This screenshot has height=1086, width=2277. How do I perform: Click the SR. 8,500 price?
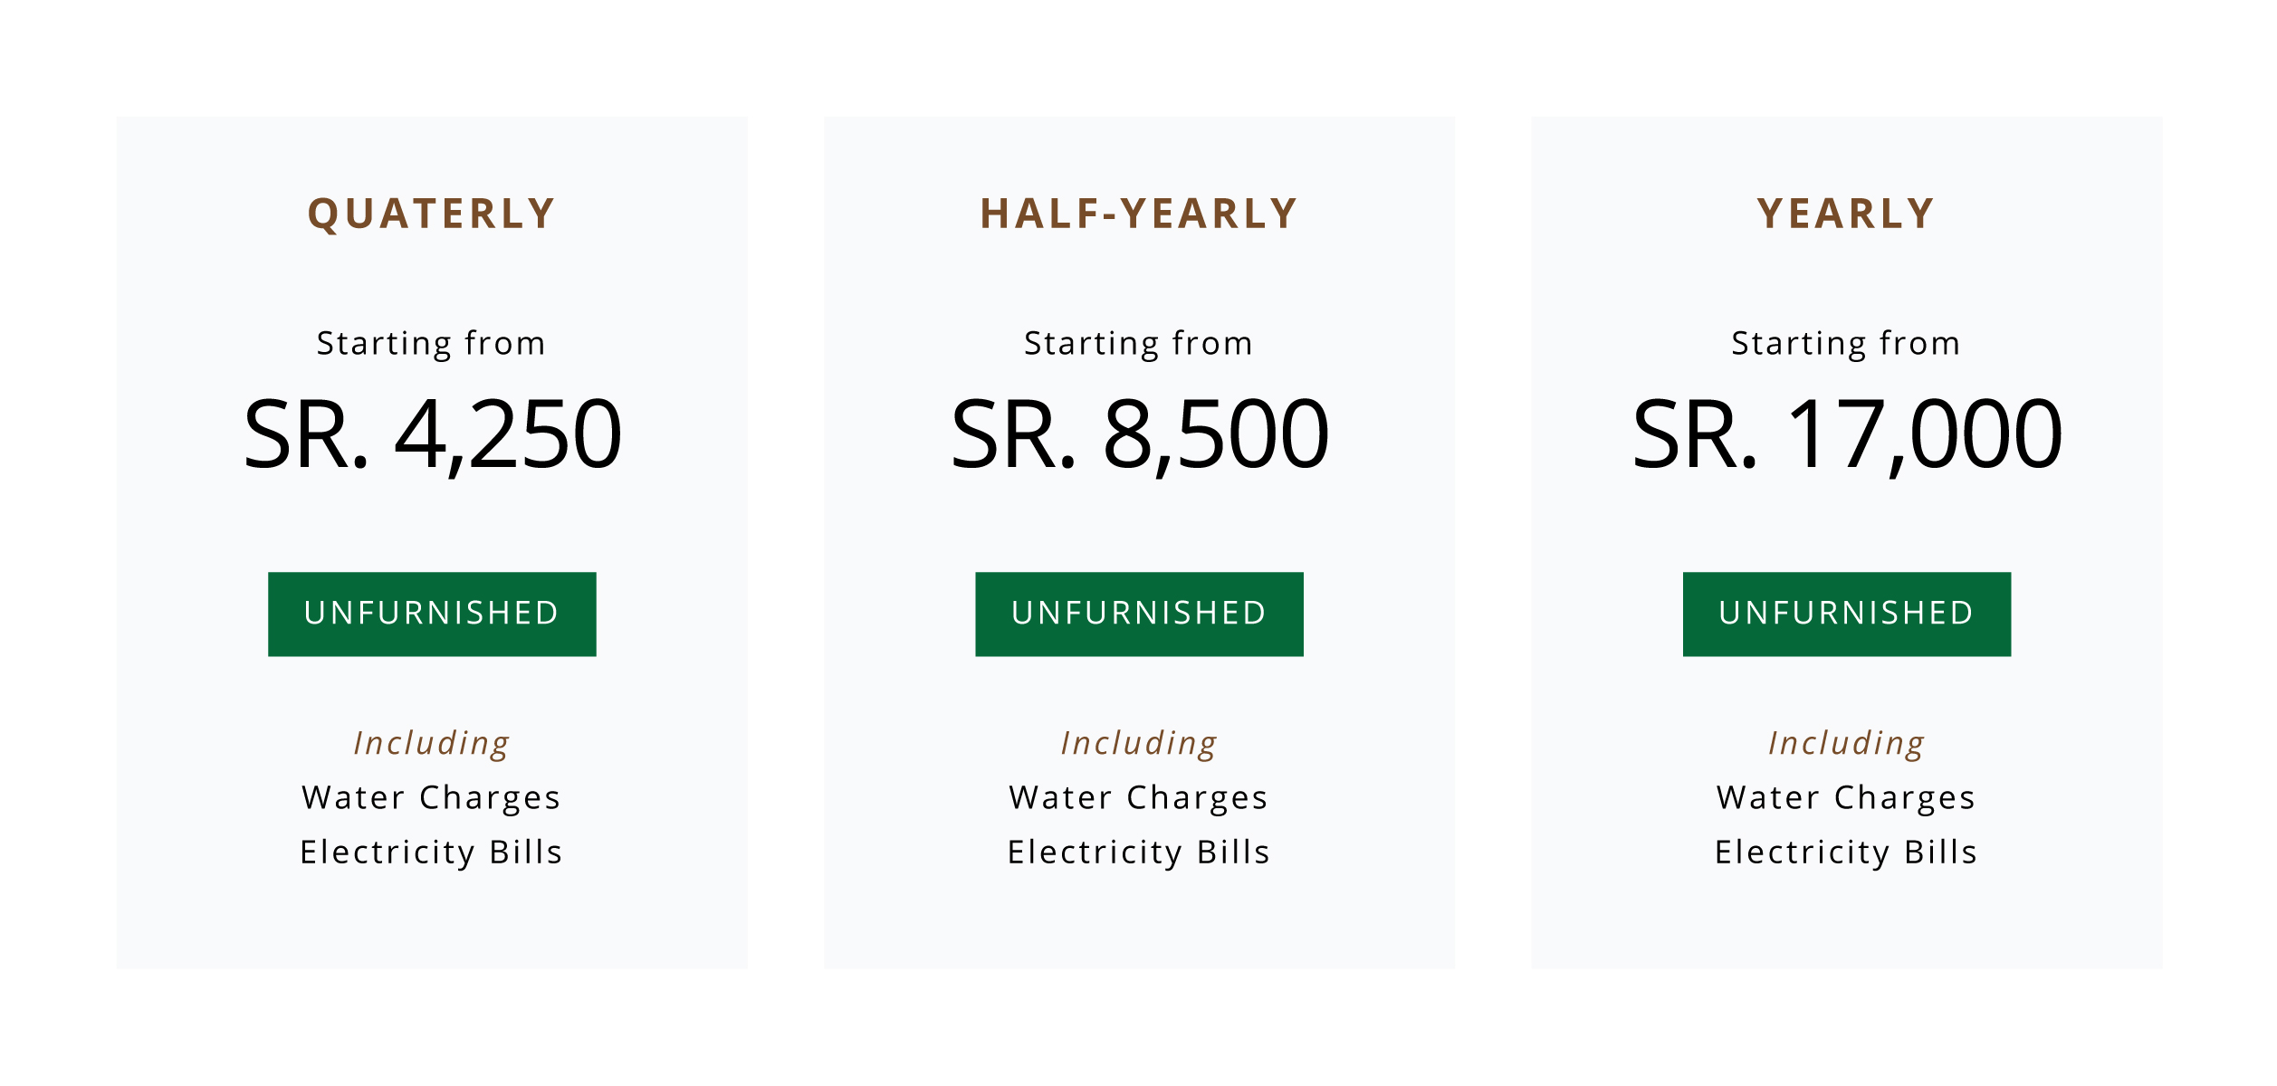pyautogui.click(x=1139, y=435)
